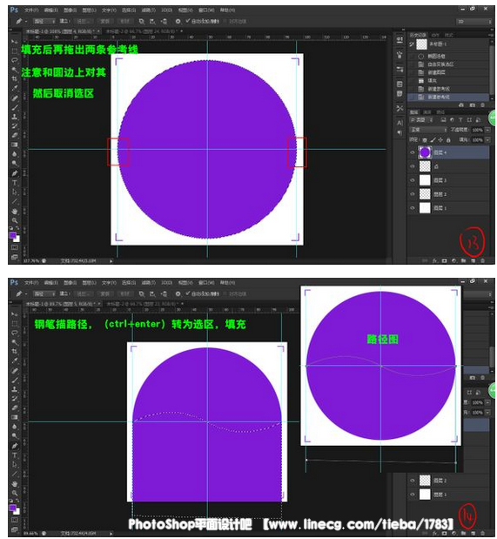Click purple foreground color swatch, top window
Viewport: 497px width, 539px height.
pyautogui.click(x=13, y=235)
